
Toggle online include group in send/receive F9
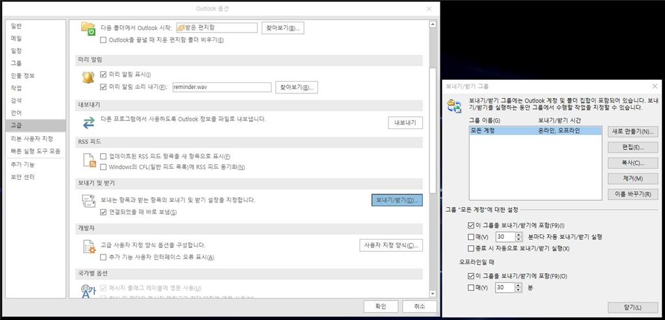pyautogui.click(x=470, y=225)
